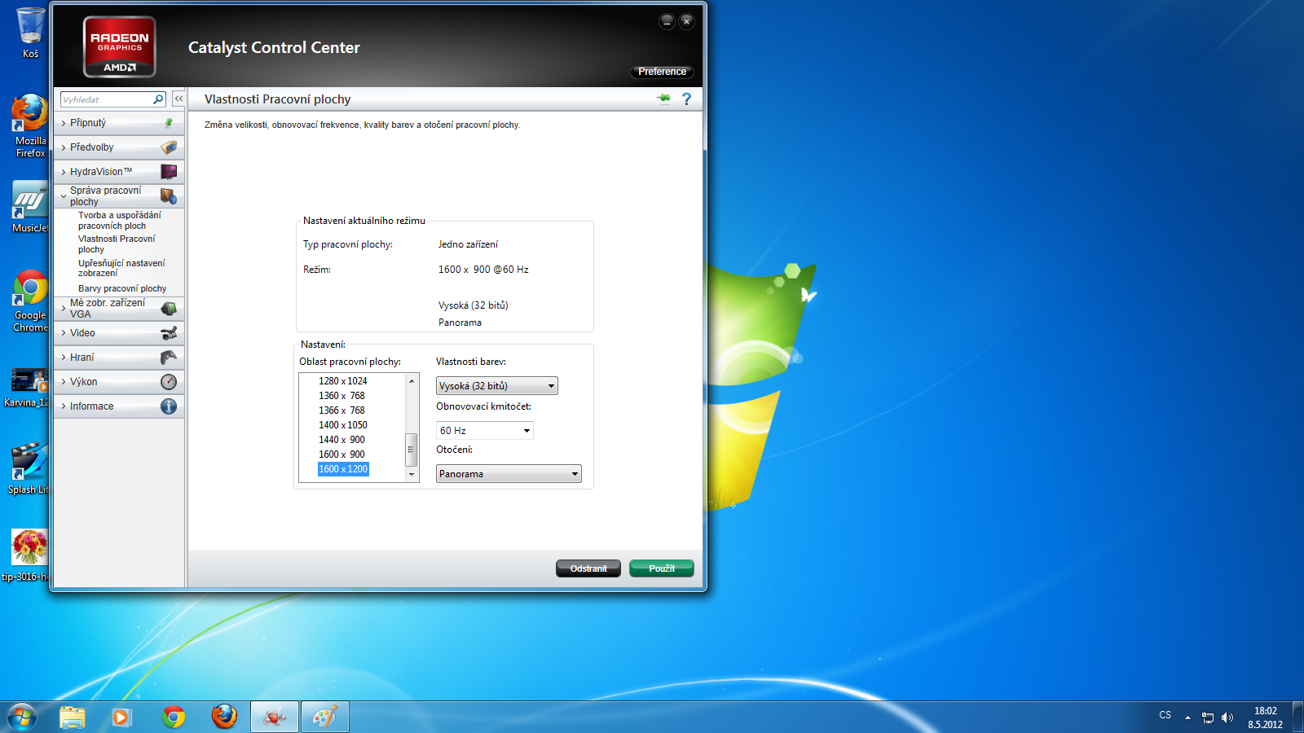The image size is (1304, 733).
Task: Focus the Vyhledat search field
Action: [106, 99]
